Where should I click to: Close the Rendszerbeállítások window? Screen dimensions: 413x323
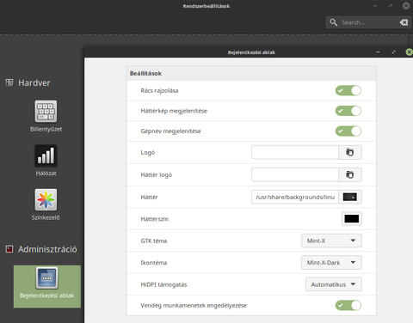point(406,6)
